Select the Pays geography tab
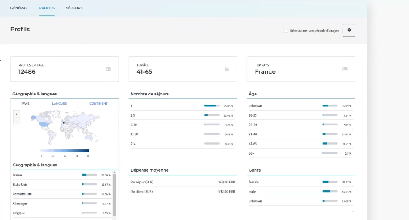The image size is (409, 220). click(x=26, y=103)
